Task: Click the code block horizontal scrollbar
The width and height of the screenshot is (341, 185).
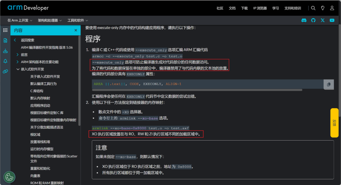Action: [x=197, y=90]
